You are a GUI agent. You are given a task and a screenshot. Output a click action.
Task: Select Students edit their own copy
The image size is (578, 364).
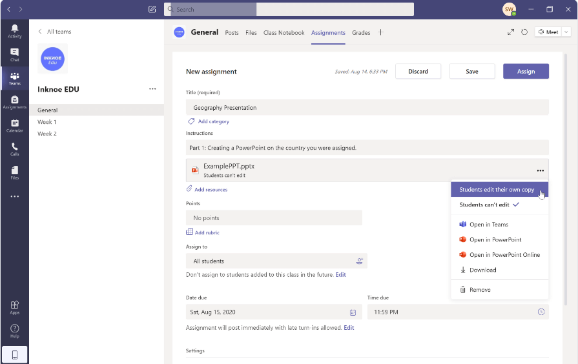tap(497, 190)
